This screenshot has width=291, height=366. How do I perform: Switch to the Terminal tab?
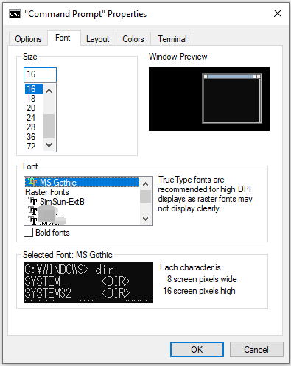coord(172,39)
